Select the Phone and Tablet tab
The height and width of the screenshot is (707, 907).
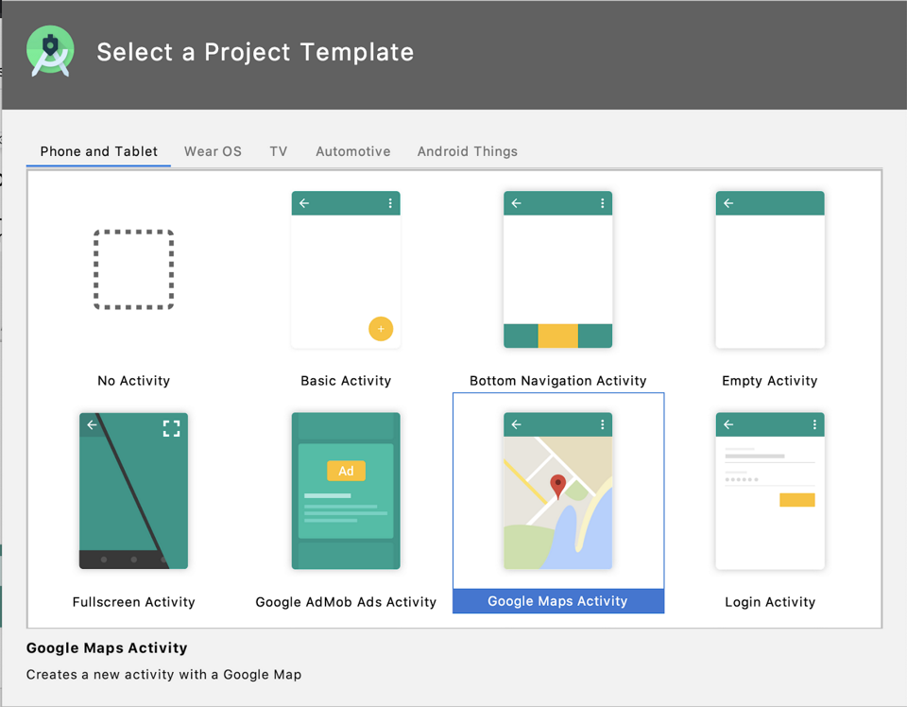pyautogui.click(x=98, y=151)
